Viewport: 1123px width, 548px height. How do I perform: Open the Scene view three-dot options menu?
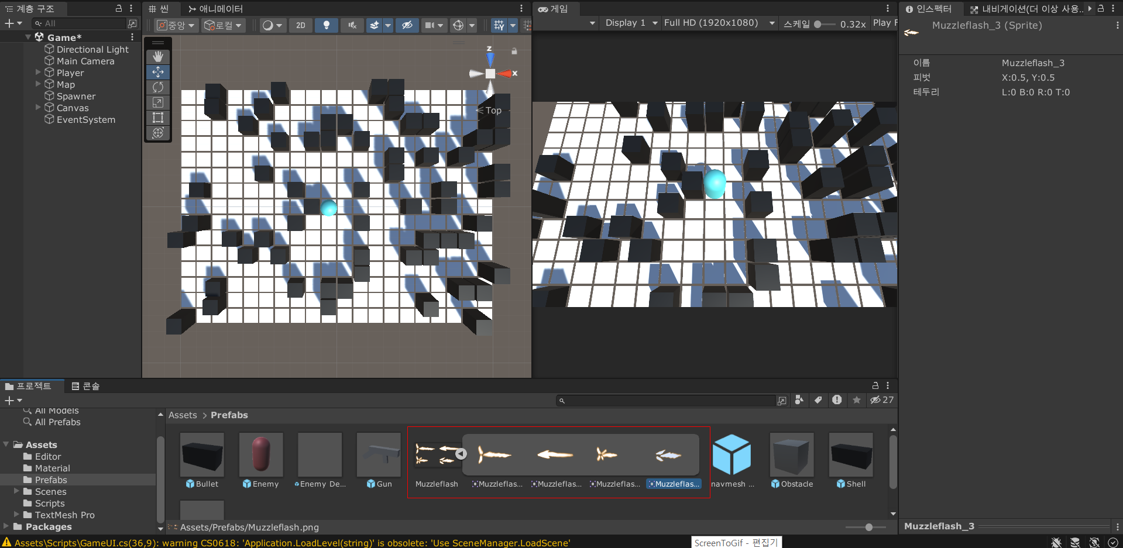(521, 9)
